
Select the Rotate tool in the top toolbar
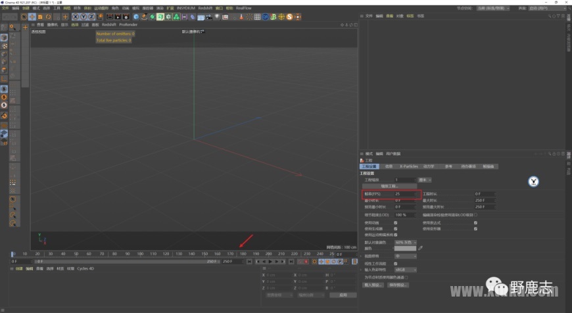tap(48, 17)
